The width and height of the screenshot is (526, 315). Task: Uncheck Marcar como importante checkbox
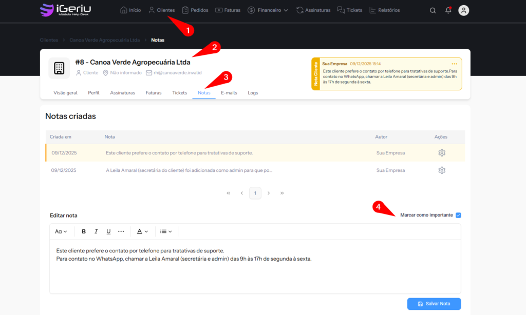pyautogui.click(x=458, y=215)
